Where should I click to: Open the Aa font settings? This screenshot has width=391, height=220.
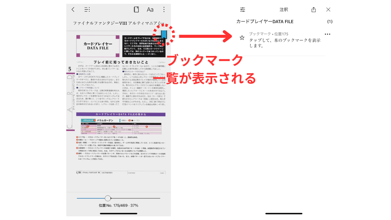(150, 9)
